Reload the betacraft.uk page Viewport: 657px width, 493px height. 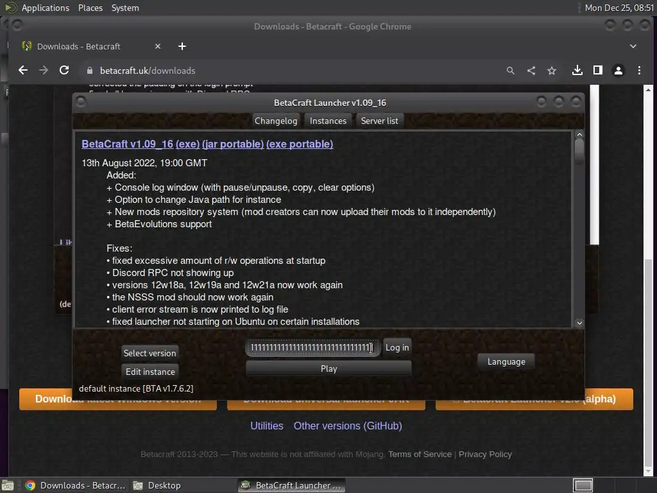point(64,71)
